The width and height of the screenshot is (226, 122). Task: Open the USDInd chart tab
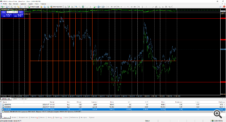click(24, 99)
